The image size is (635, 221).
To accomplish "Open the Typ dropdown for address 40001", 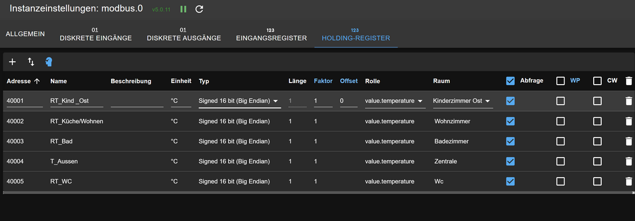I will point(239,101).
